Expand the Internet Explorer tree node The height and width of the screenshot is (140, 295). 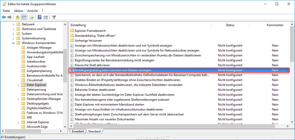pyautogui.click(x=18, y=122)
